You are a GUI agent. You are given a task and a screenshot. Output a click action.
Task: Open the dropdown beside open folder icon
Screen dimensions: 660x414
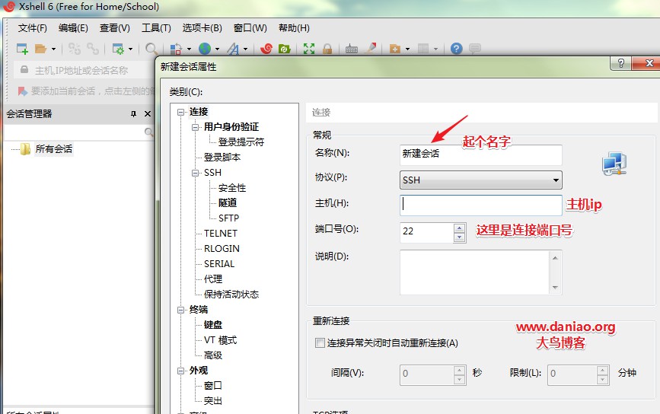(53, 49)
